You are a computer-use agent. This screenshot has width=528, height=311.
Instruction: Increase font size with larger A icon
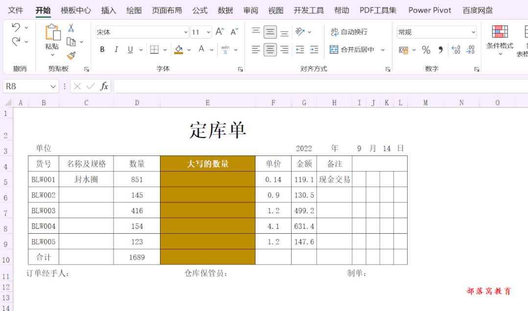220,32
